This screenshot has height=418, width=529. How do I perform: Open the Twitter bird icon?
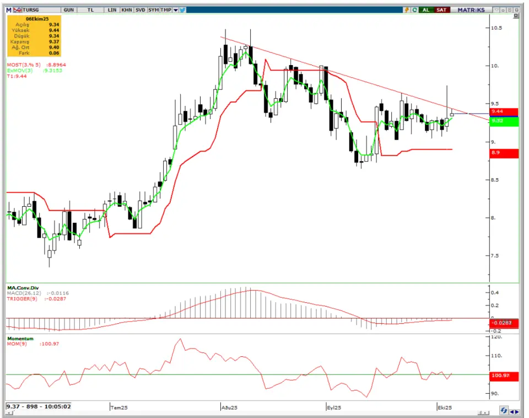coord(182,9)
